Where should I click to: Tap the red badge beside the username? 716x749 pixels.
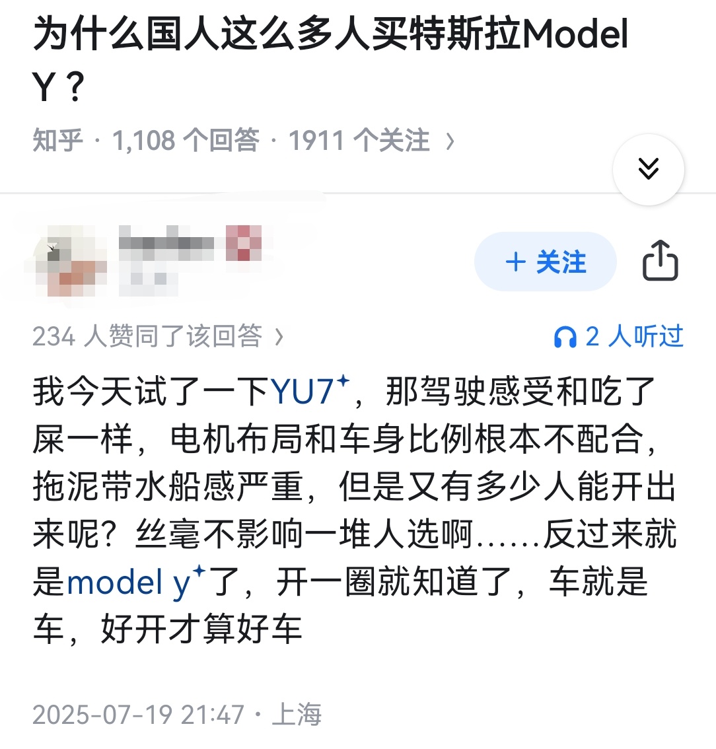point(244,243)
